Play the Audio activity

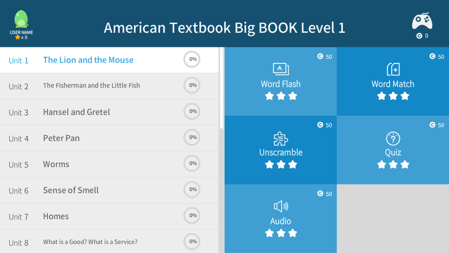point(281,218)
